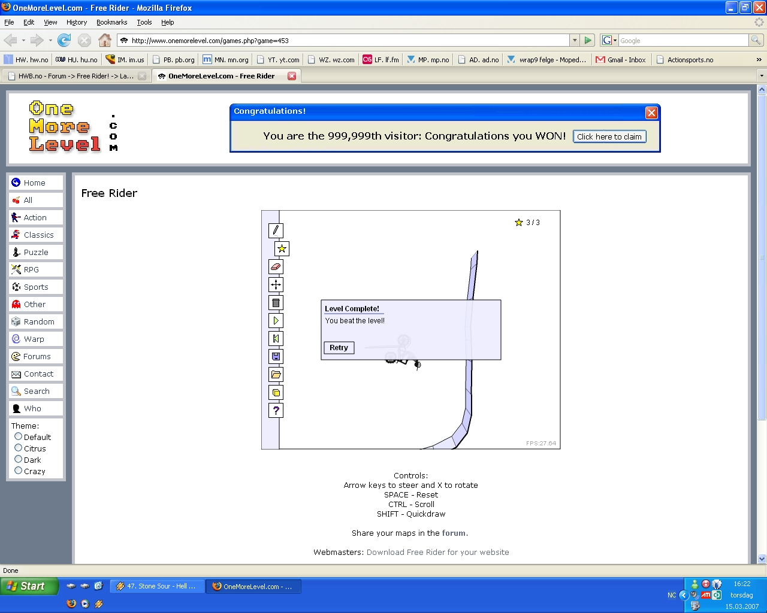
Task: Select the Dark theme radio button
Action: pyautogui.click(x=18, y=459)
